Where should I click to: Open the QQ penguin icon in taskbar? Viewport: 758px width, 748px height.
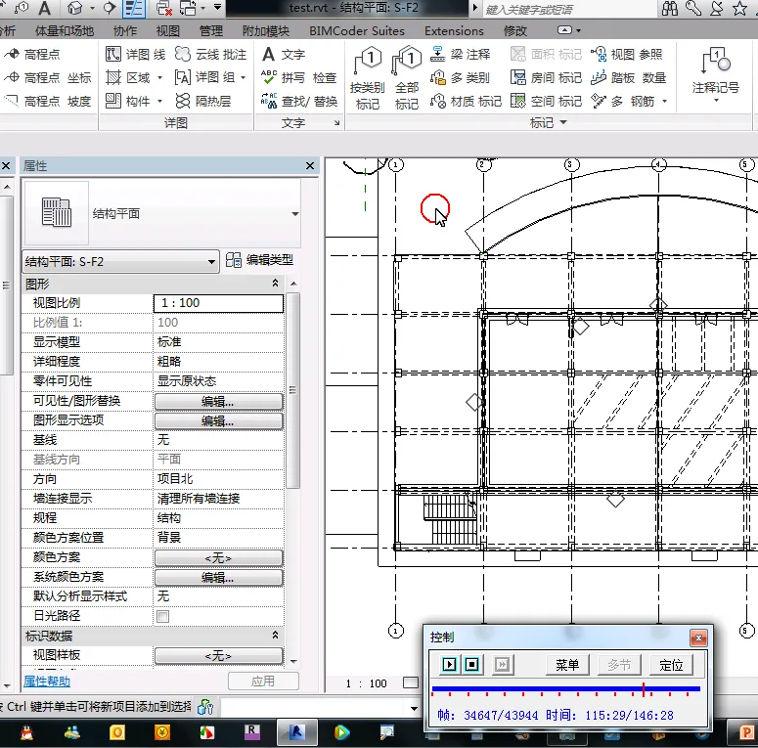[26, 732]
